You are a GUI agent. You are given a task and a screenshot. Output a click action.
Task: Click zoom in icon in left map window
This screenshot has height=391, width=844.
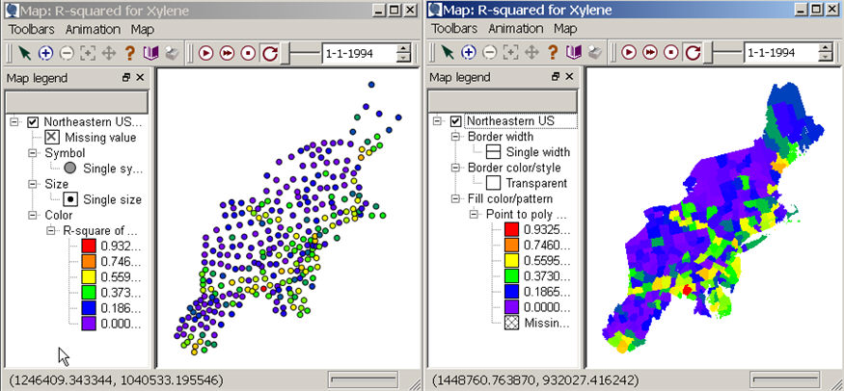[x=38, y=53]
